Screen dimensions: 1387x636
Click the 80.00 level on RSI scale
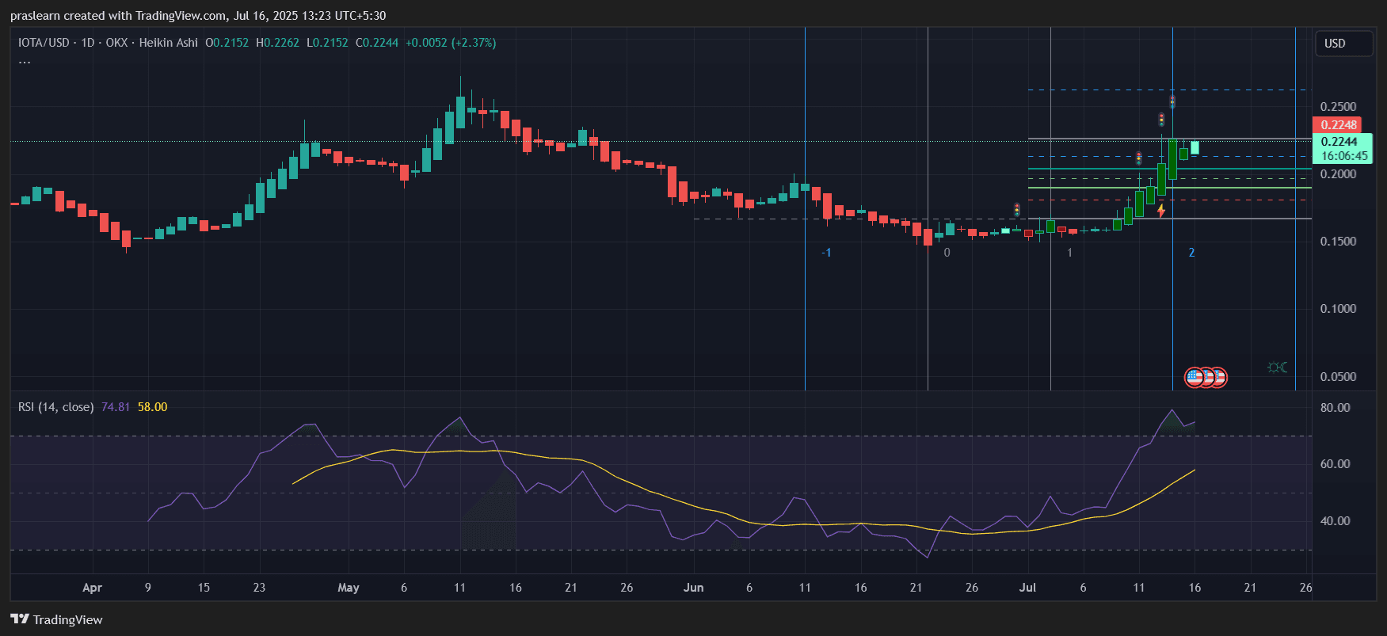coord(1335,408)
